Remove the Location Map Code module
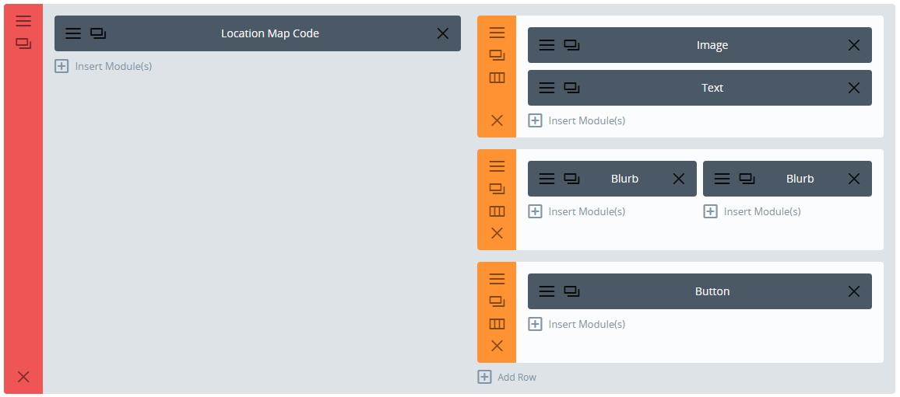Image resolution: width=900 pixels, height=397 pixels. tap(443, 33)
